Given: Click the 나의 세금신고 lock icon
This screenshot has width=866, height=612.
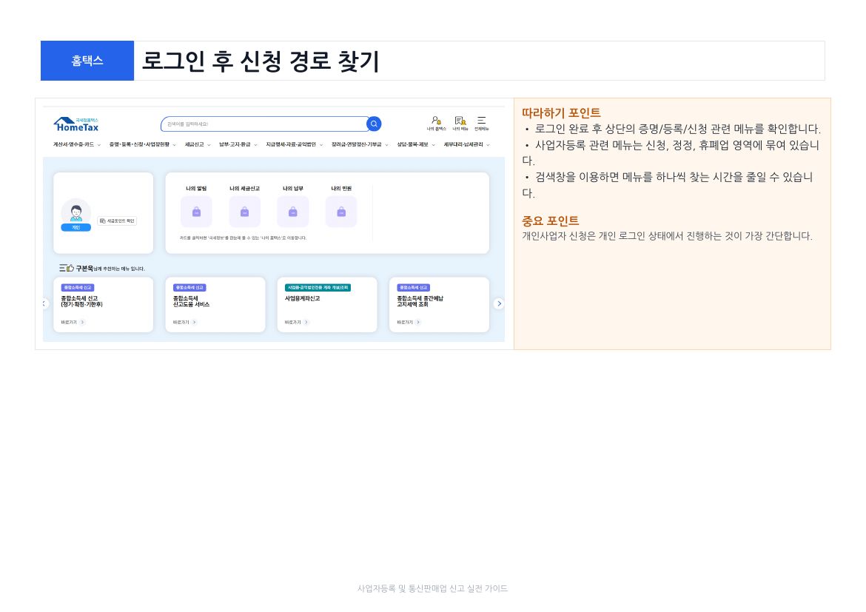Looking at the screenshot, I should [245, 212].
